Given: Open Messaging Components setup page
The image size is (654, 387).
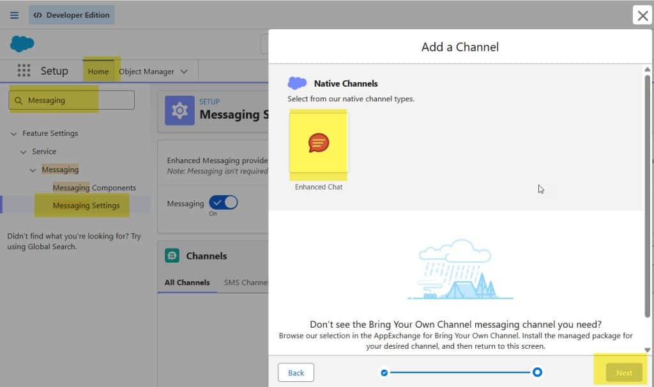Looking at the screenshot, I should 95,188.
